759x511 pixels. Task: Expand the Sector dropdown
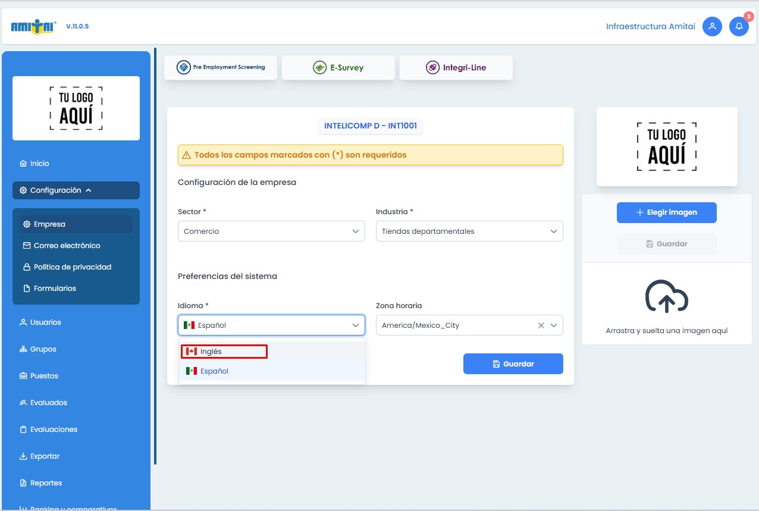click(271, 231)
